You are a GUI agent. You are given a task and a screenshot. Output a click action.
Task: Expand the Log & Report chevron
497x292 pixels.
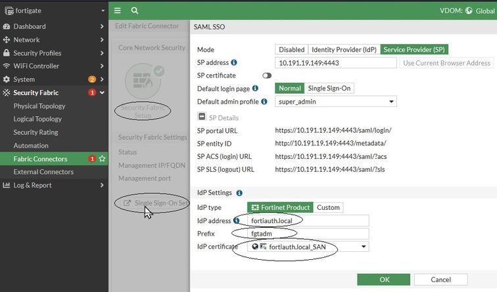point(102,185)
